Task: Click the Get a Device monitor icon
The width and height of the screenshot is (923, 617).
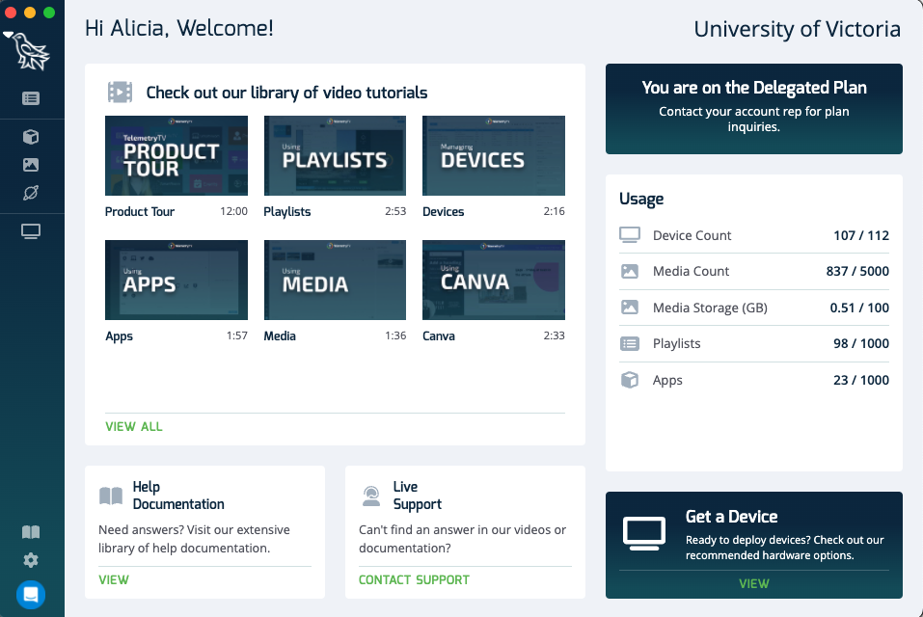Action: (x=644, y=533)
